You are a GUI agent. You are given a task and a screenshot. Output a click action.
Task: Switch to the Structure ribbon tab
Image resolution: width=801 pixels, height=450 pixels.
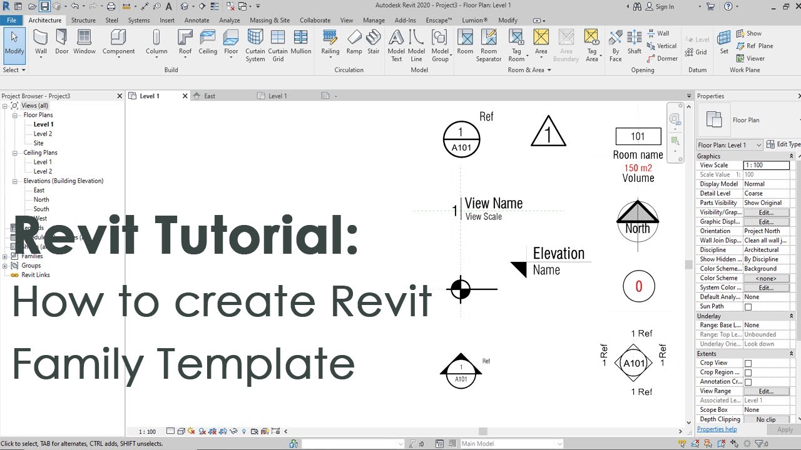tap(83, 20)
